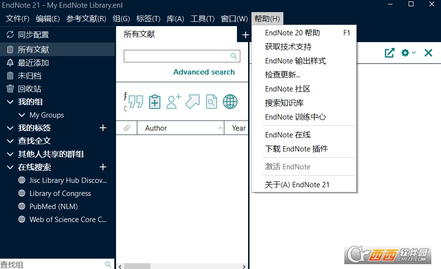This screenshot has height=269, width=441.
Task: Click the insert citation quote icon
Action: point(136,102)
